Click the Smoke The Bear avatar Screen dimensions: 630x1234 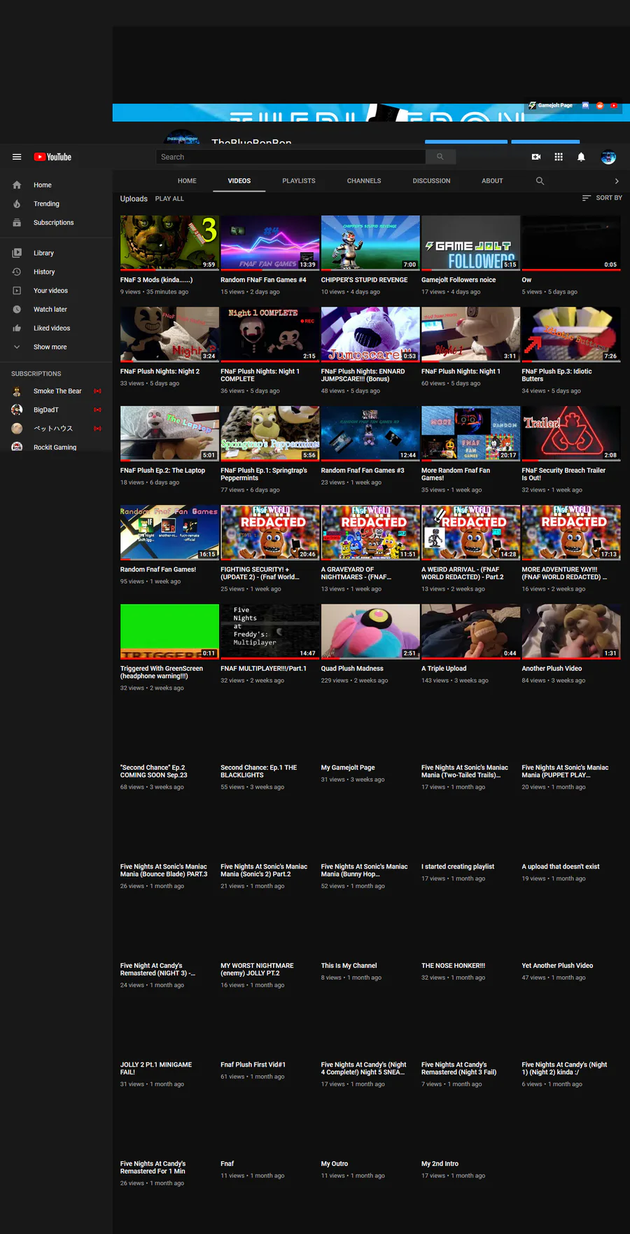pyautogui.click(x=17, y=391)
